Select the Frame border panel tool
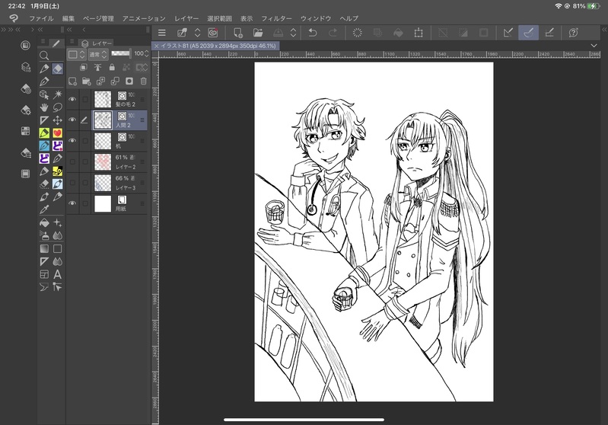 pos(44,274)
